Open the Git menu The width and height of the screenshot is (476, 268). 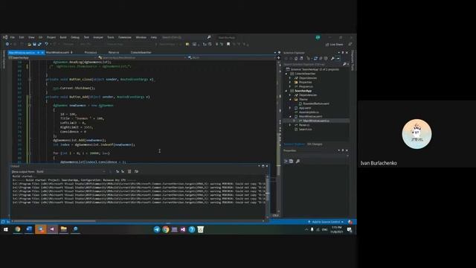(40, 37)
